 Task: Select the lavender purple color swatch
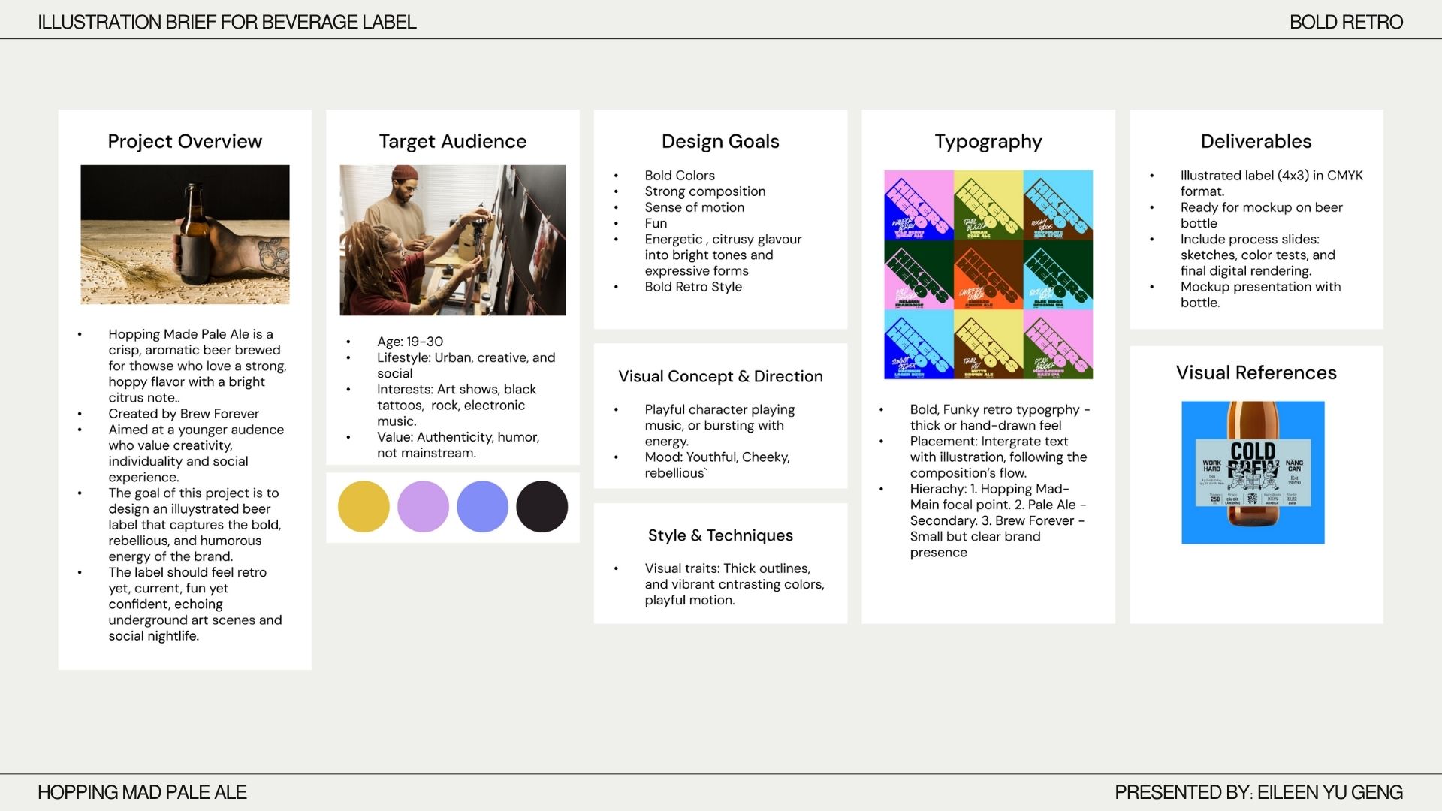pyautogui.click(x=423, y=507)
